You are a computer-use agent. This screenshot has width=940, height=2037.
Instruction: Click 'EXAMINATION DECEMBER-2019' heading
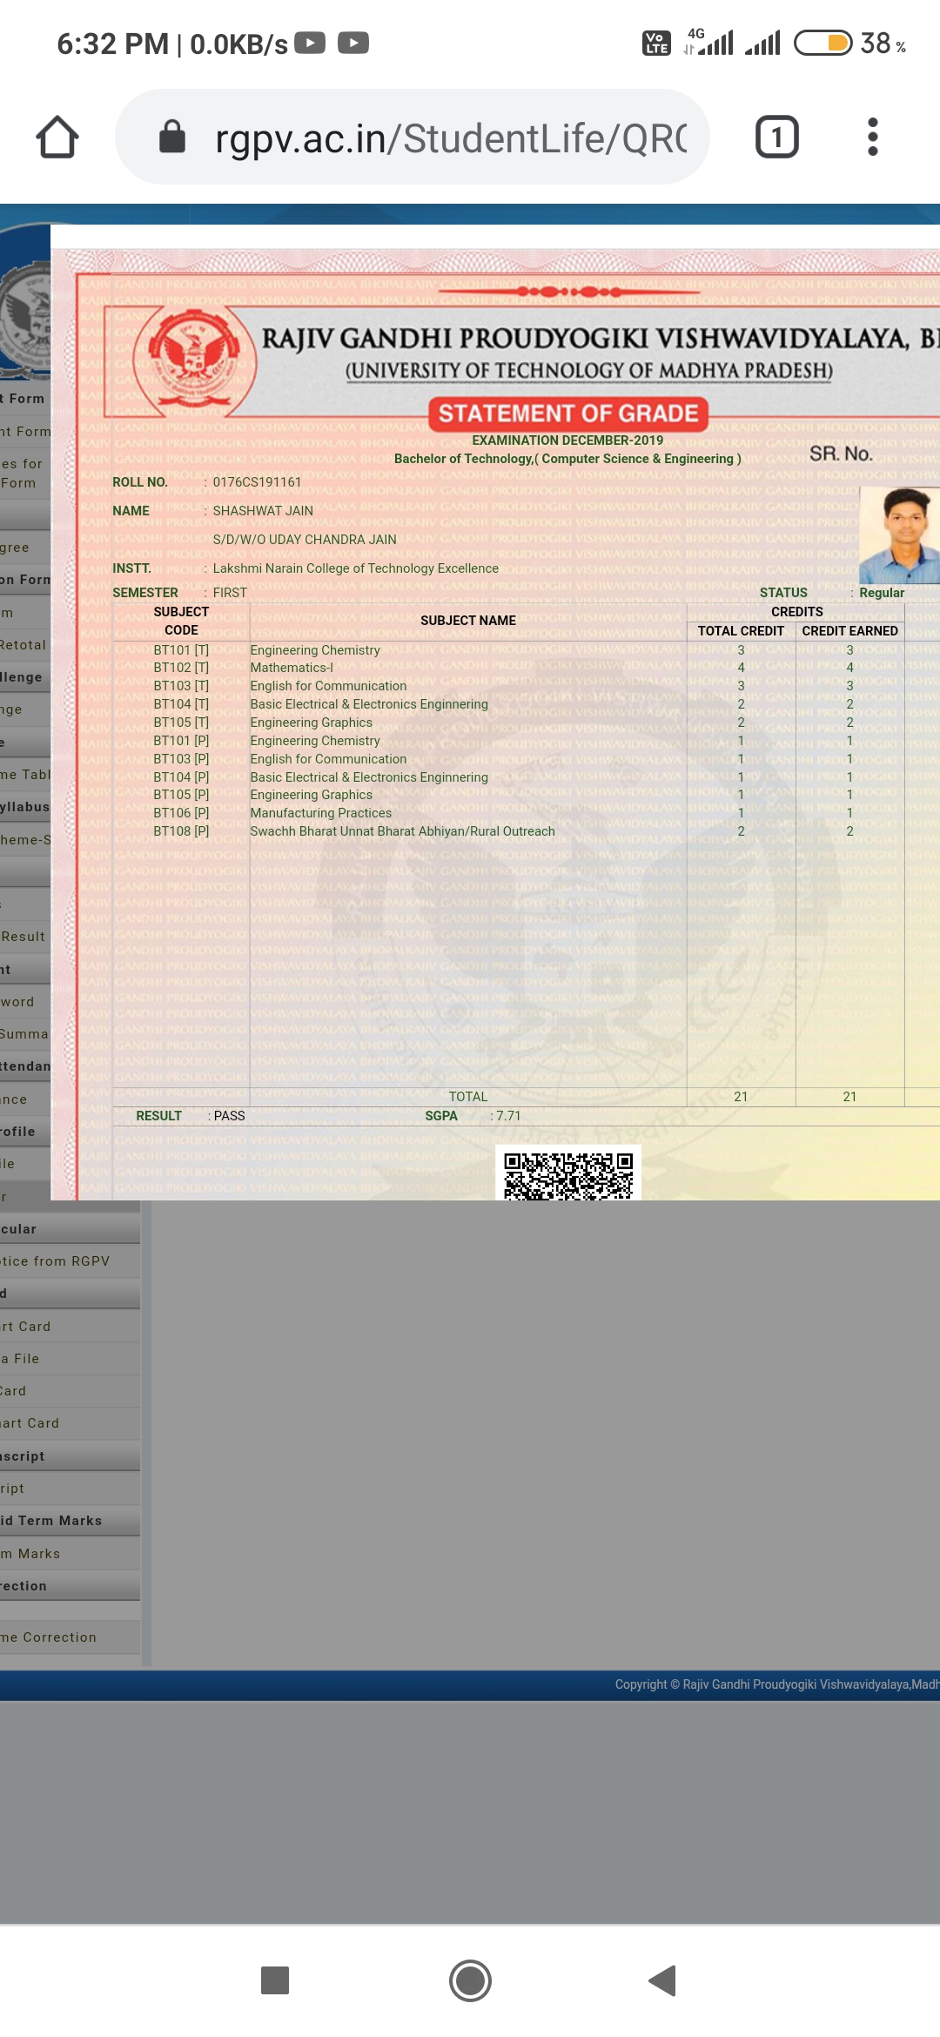tap(567, 440)
